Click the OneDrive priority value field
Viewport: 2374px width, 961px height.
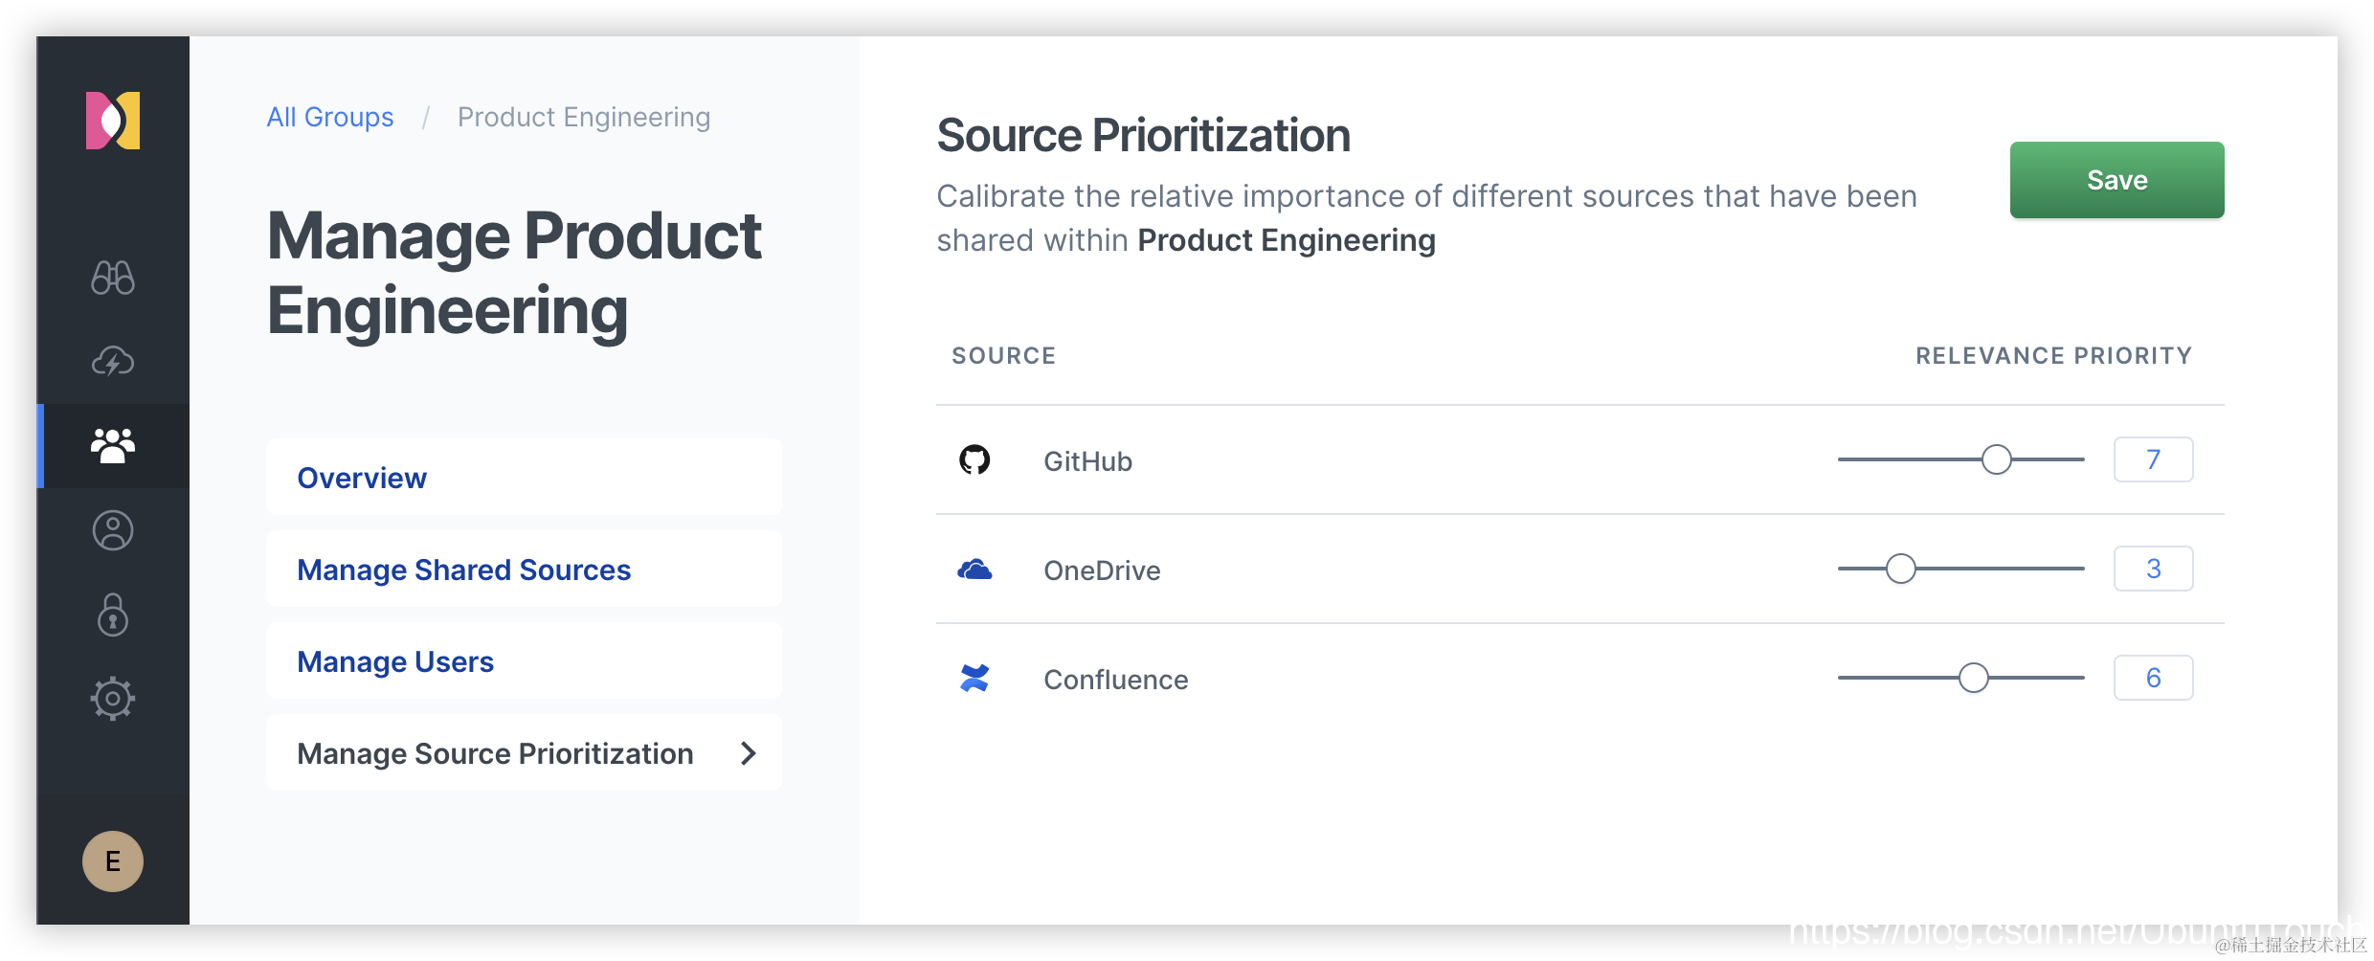[2153, 570]
